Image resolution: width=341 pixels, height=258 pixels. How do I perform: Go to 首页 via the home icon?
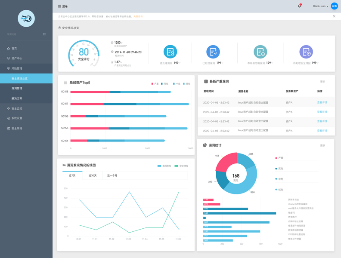(9, 49)
